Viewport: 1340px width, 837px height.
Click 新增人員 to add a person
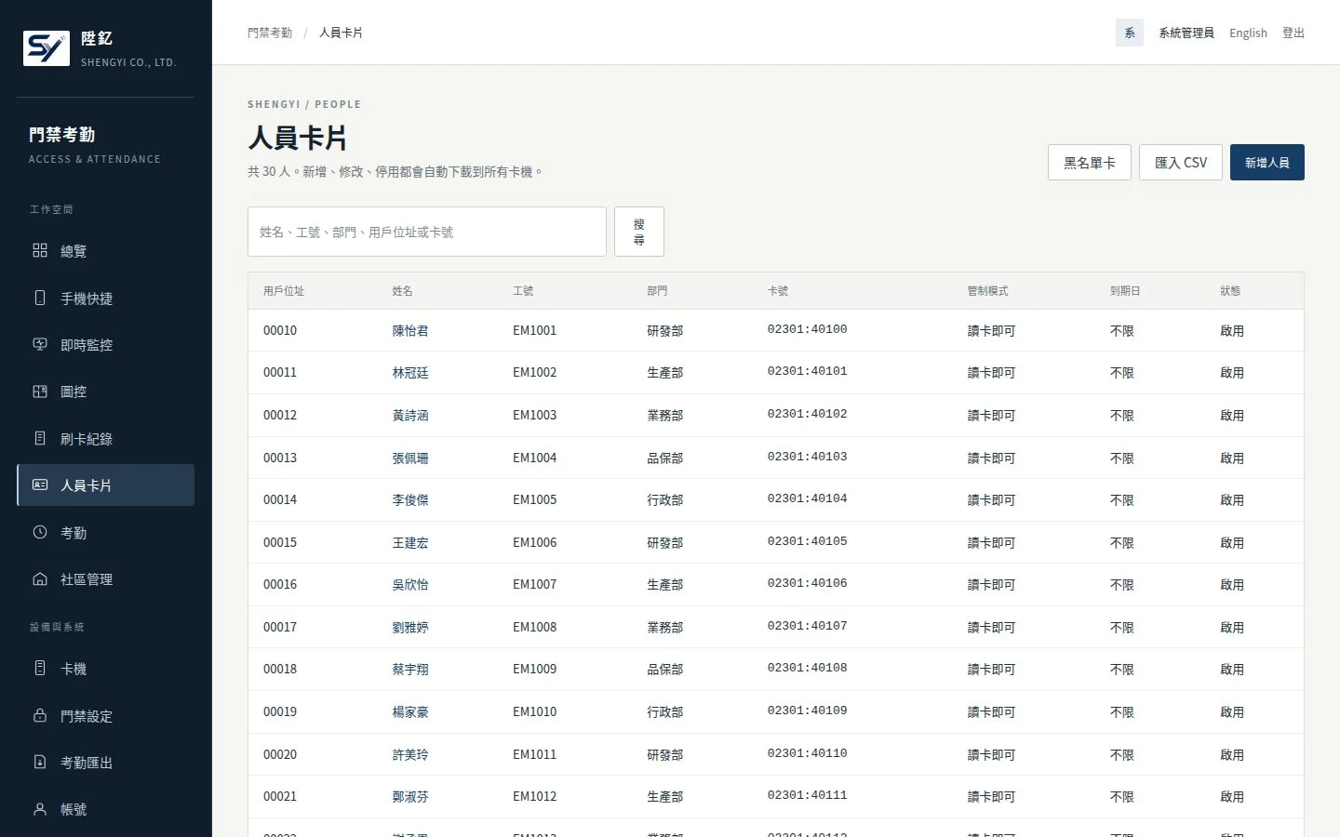1267,163
